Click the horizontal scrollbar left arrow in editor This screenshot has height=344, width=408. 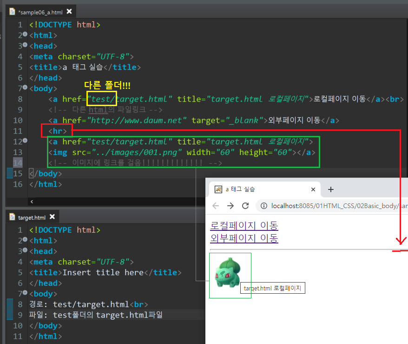[32, 202]
